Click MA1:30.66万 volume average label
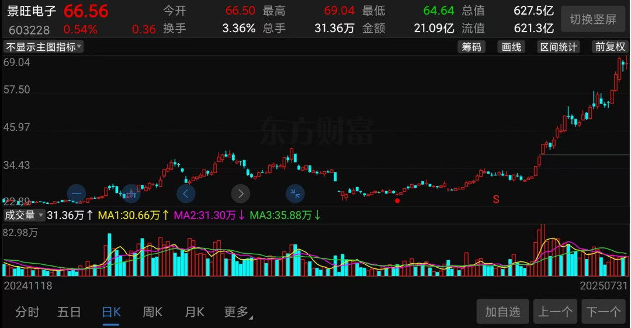 point(134,215)
